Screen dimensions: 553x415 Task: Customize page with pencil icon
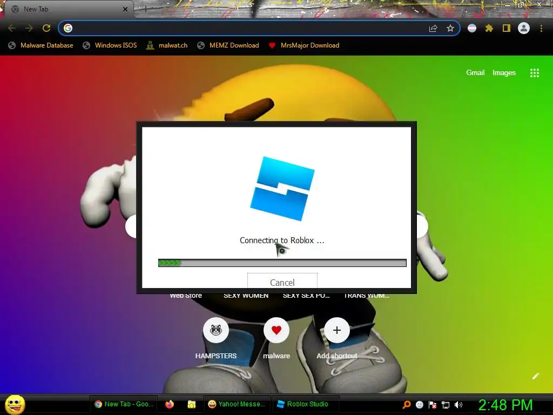tap(535, 376)
